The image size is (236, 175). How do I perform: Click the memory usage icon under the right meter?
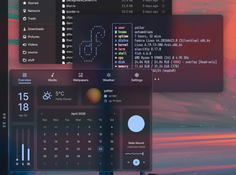tap(28, 164)
